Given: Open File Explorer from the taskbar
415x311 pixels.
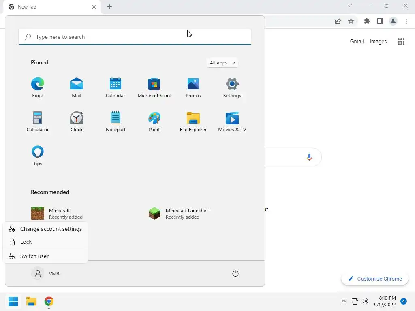Looking at the screenshot, I should (x=31, y=301).
